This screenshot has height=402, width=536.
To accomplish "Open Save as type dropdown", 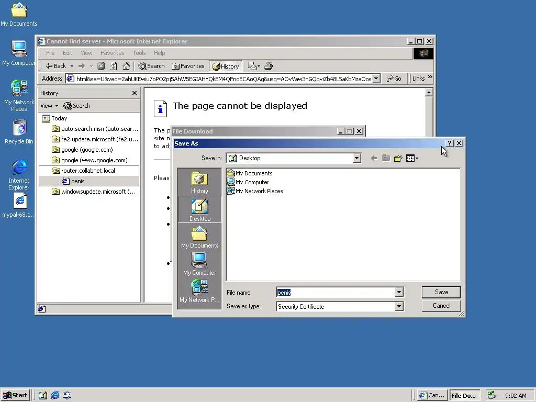I will tap(399, 306).
